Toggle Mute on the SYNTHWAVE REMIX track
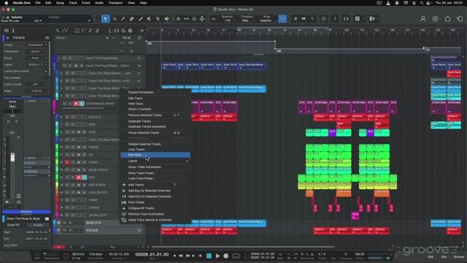The width and height of the screenshot is (467, 263). [x=65, y=104]
